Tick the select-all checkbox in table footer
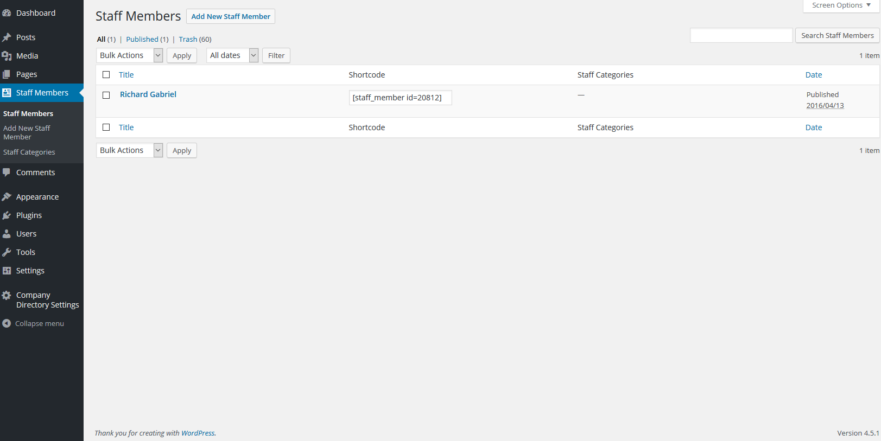 tap(106, 127)
